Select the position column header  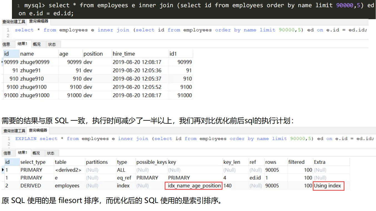coord(97,54)
